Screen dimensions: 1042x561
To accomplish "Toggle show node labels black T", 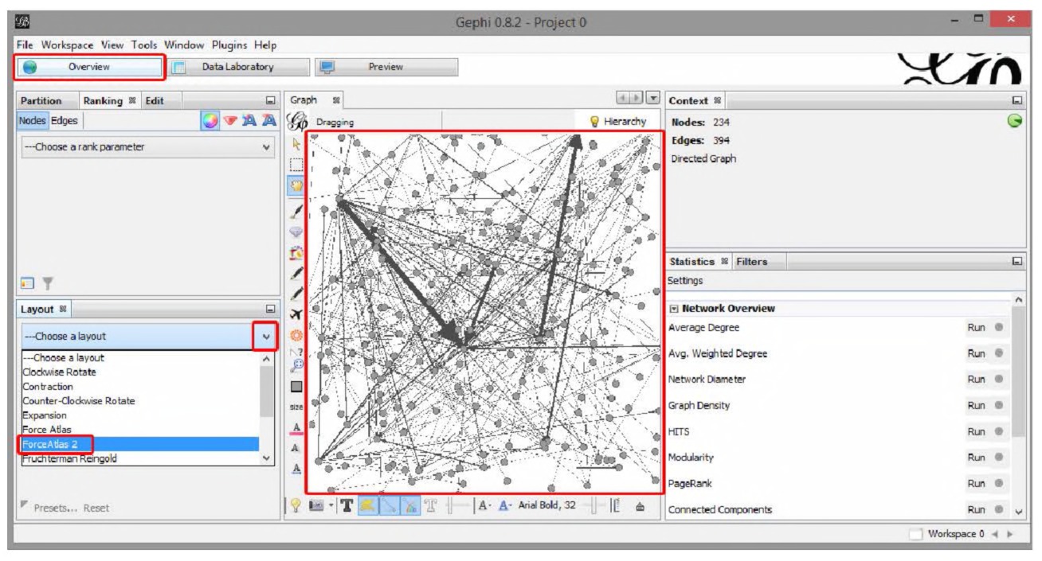I will coord(347,505).
